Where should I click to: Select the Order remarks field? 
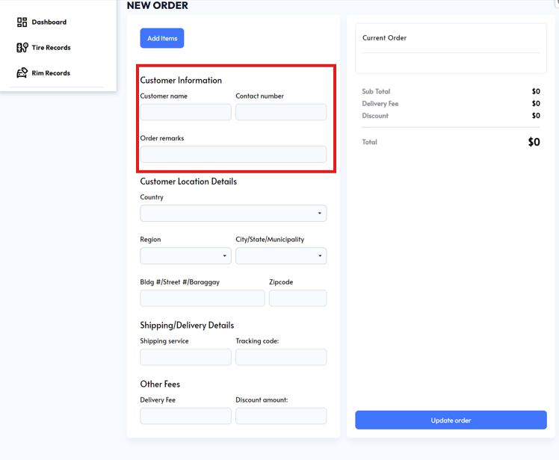pyautogui.click(x=233, y=155)
